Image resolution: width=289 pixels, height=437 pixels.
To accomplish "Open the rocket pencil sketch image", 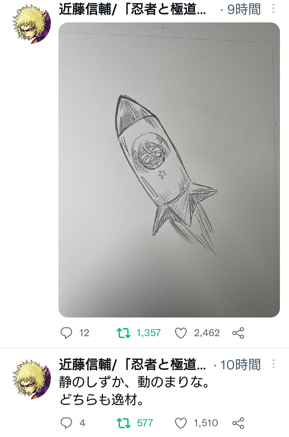I will point(169,170).
